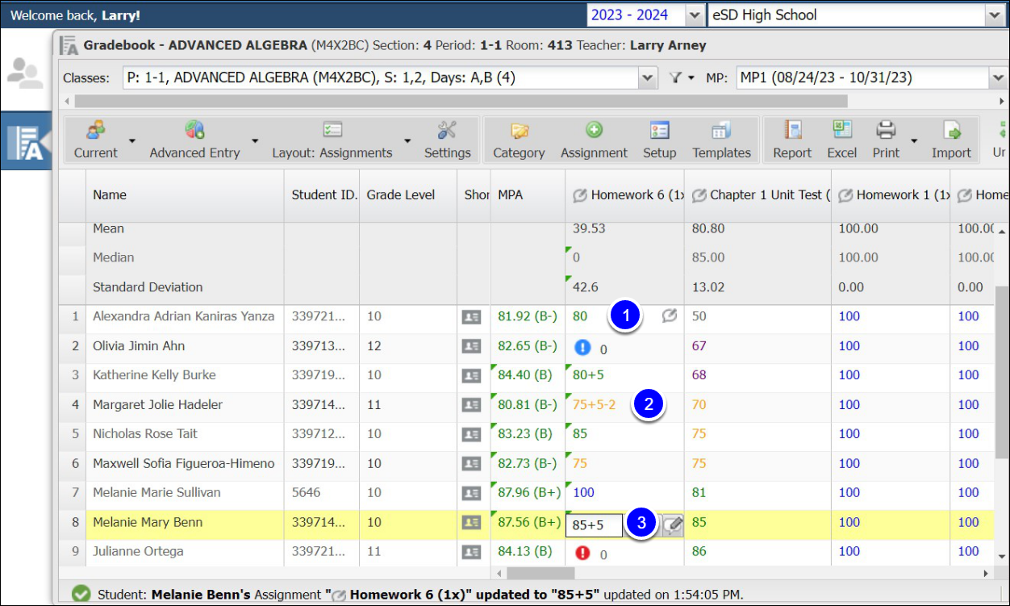Expand the Layout: Assignments dropdown arrow
This screenshot has width=1010, height=606.
(407, 140)
